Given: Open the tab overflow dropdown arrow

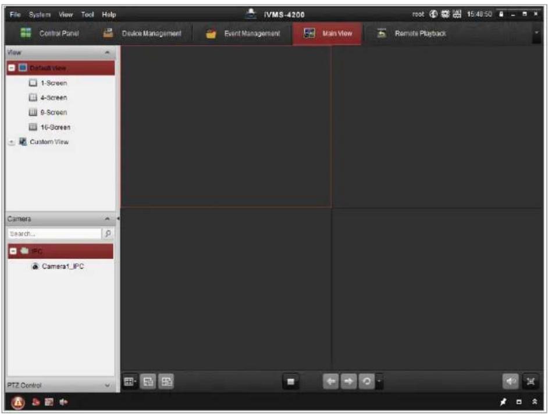Looking at the screenshot, I should [536, 33].
